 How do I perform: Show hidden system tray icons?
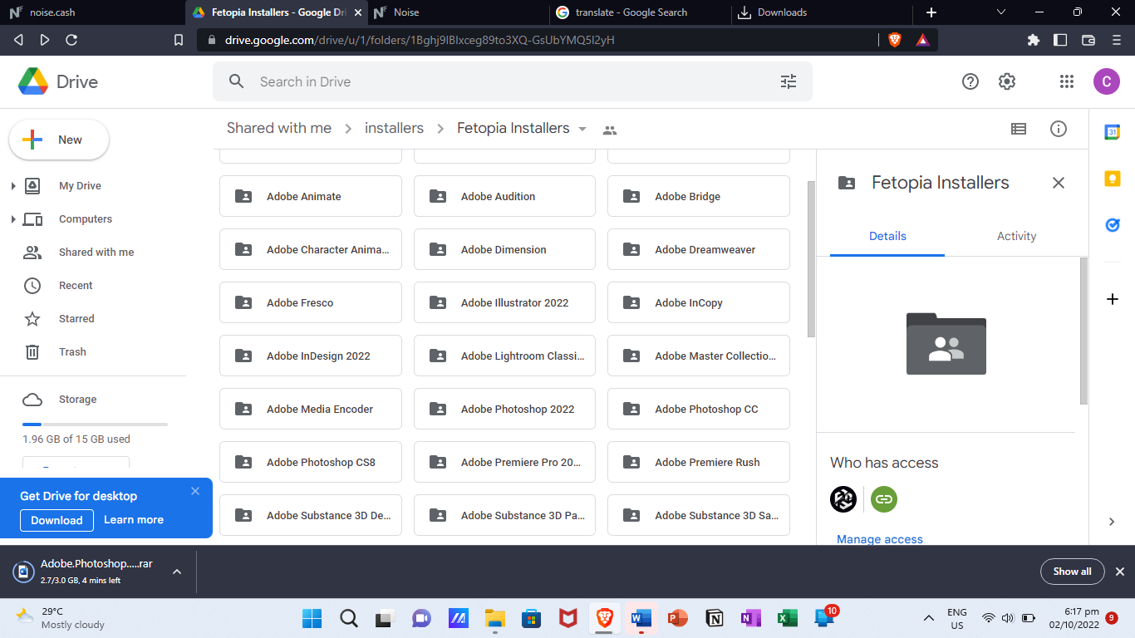click(929, 618)
